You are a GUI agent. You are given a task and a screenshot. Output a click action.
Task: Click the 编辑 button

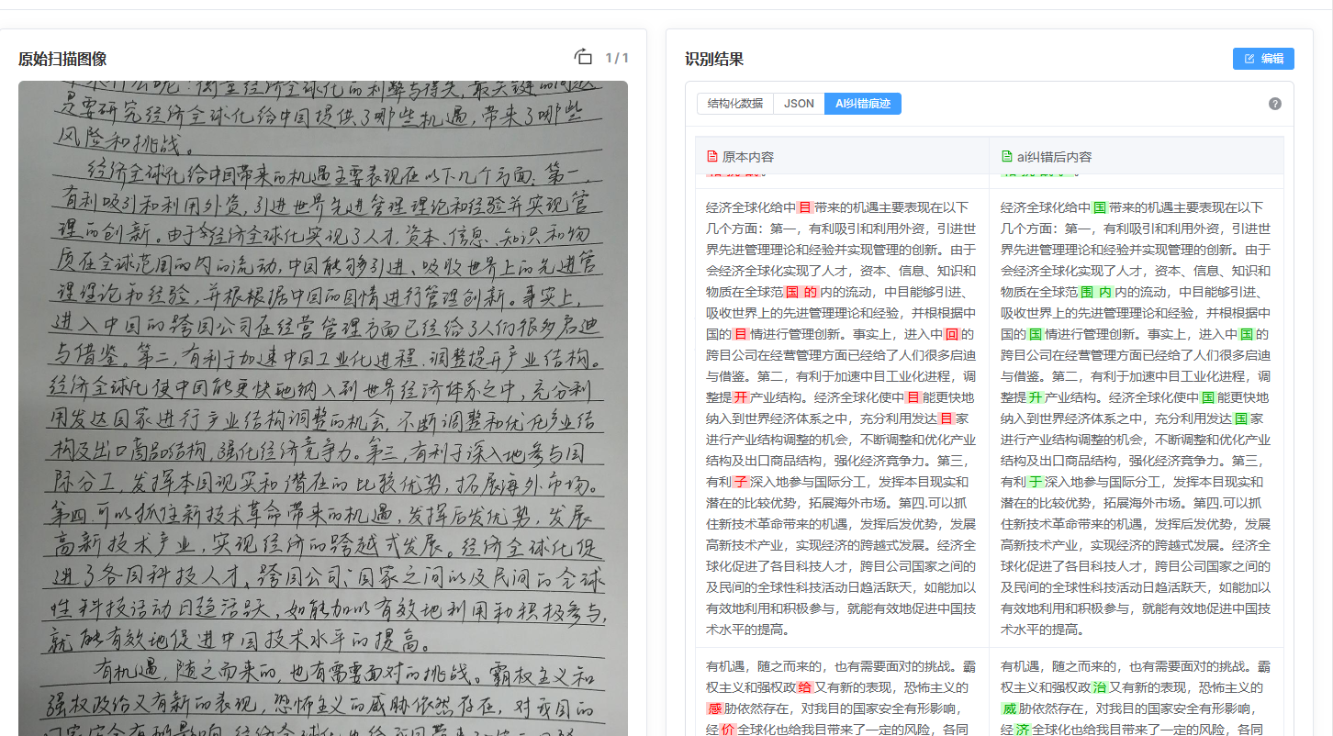(1263, 59)
